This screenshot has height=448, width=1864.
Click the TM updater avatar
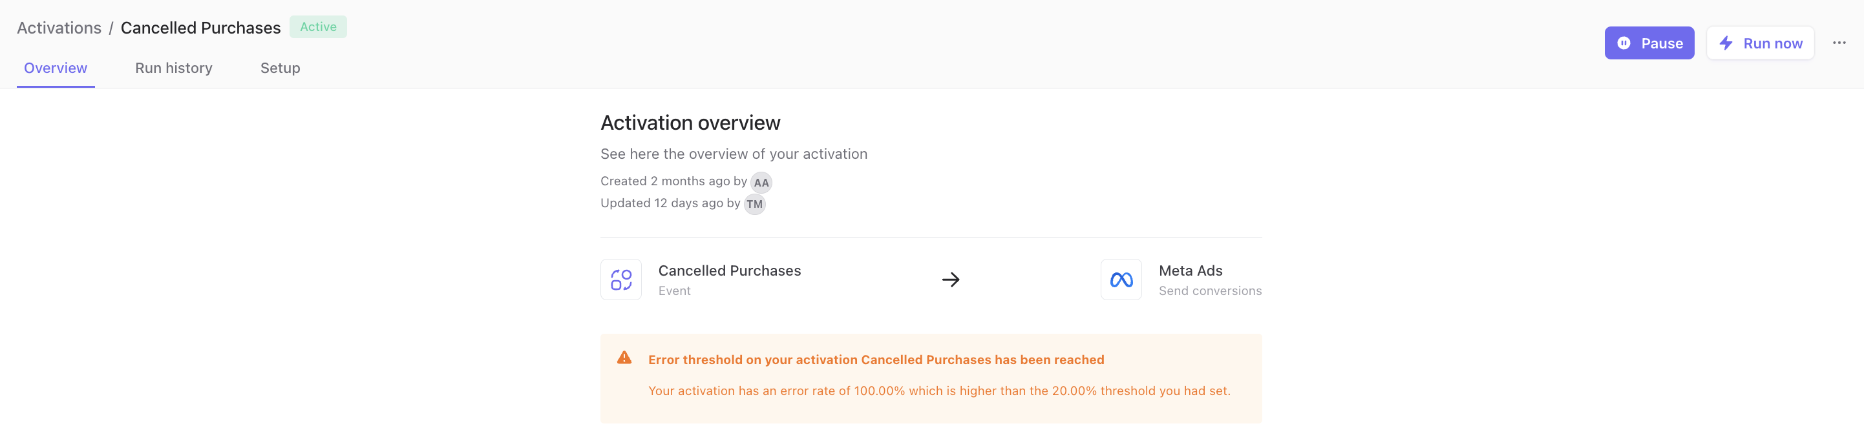pyautogui.click(x=755, y=204)
